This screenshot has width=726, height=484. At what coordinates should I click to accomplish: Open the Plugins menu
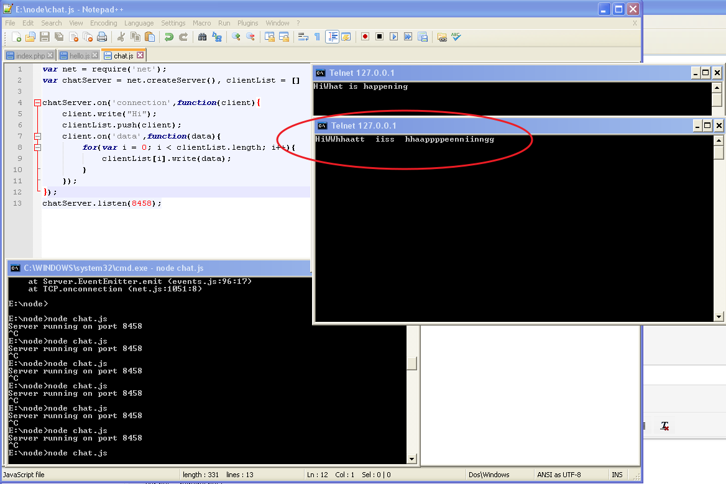click(x=247, y=23)
